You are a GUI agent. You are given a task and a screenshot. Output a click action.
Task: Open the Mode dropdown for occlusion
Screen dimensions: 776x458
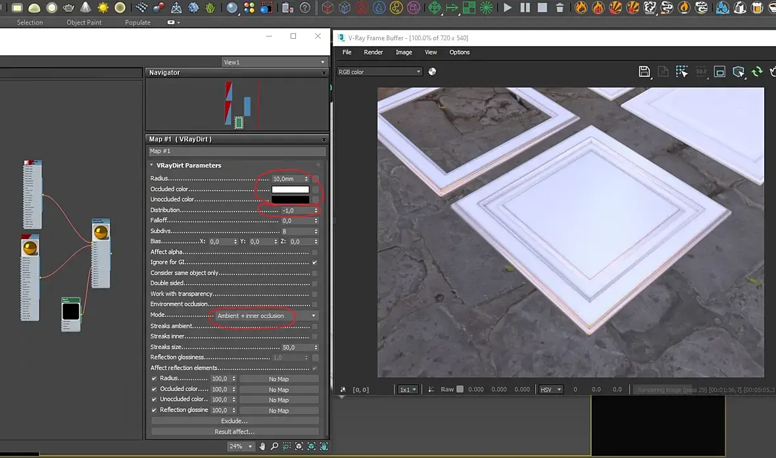tap(266, 316)
